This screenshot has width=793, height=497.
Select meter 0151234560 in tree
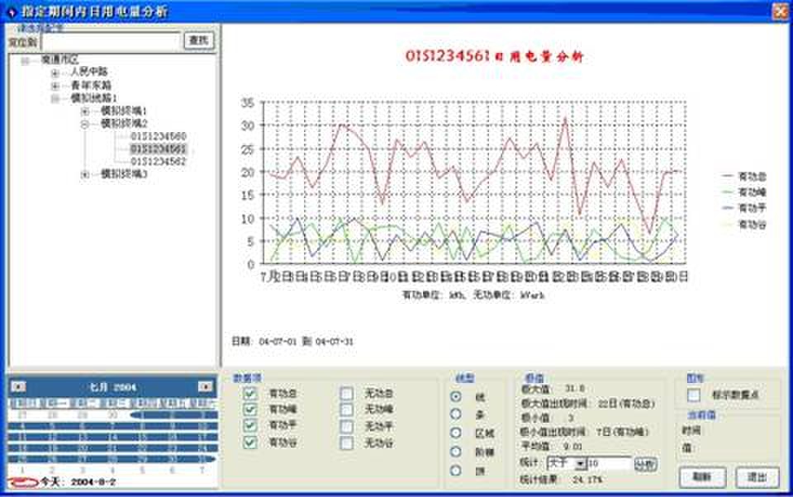tap(158, 136)
